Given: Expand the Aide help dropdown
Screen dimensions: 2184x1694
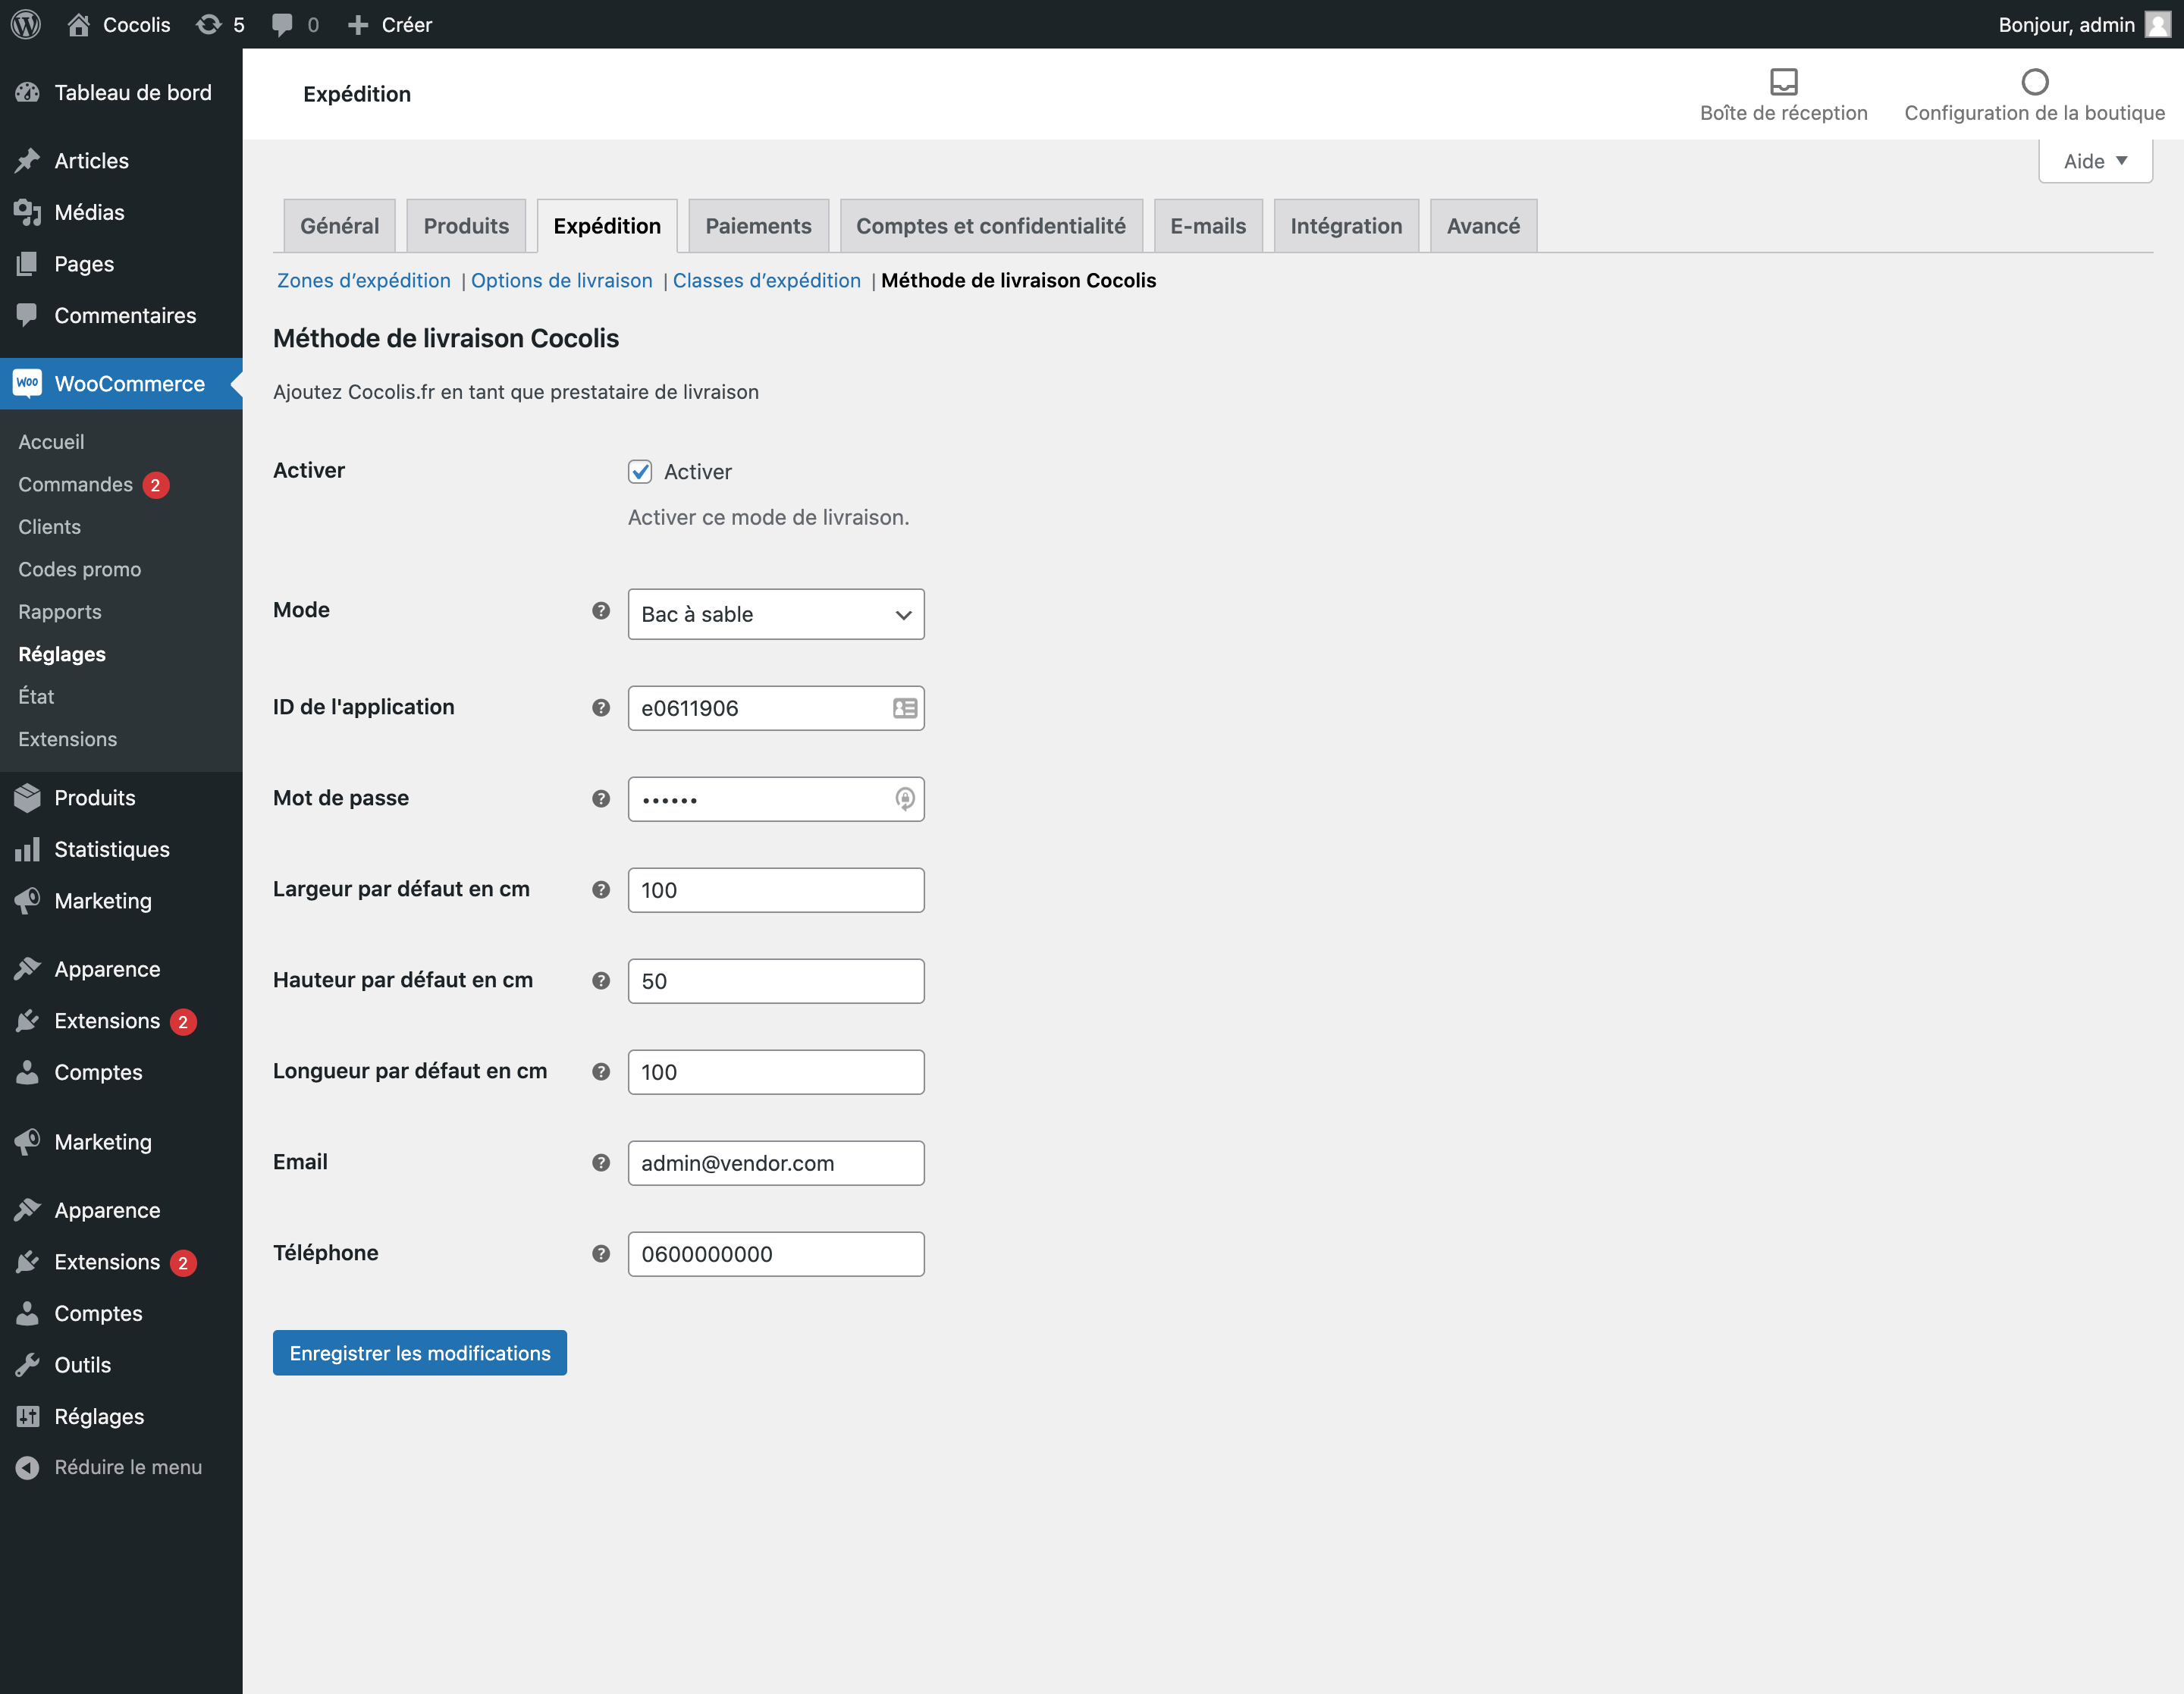Looking at the screenshot, I should click(x=2094, y=161).
